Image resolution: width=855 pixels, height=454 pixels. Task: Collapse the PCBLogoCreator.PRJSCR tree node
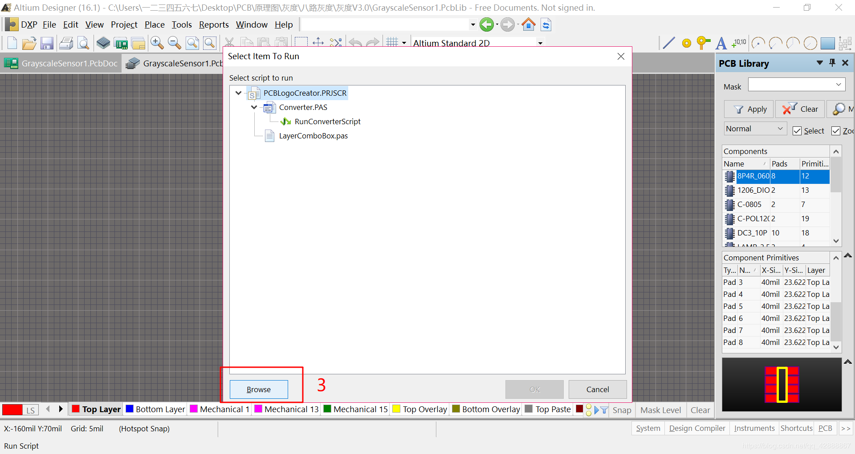click(238, 93)
